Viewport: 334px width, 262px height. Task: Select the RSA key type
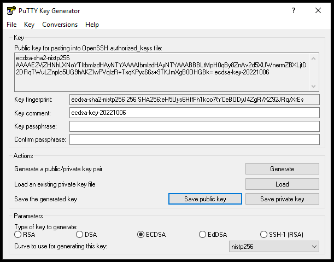point(25,235)
